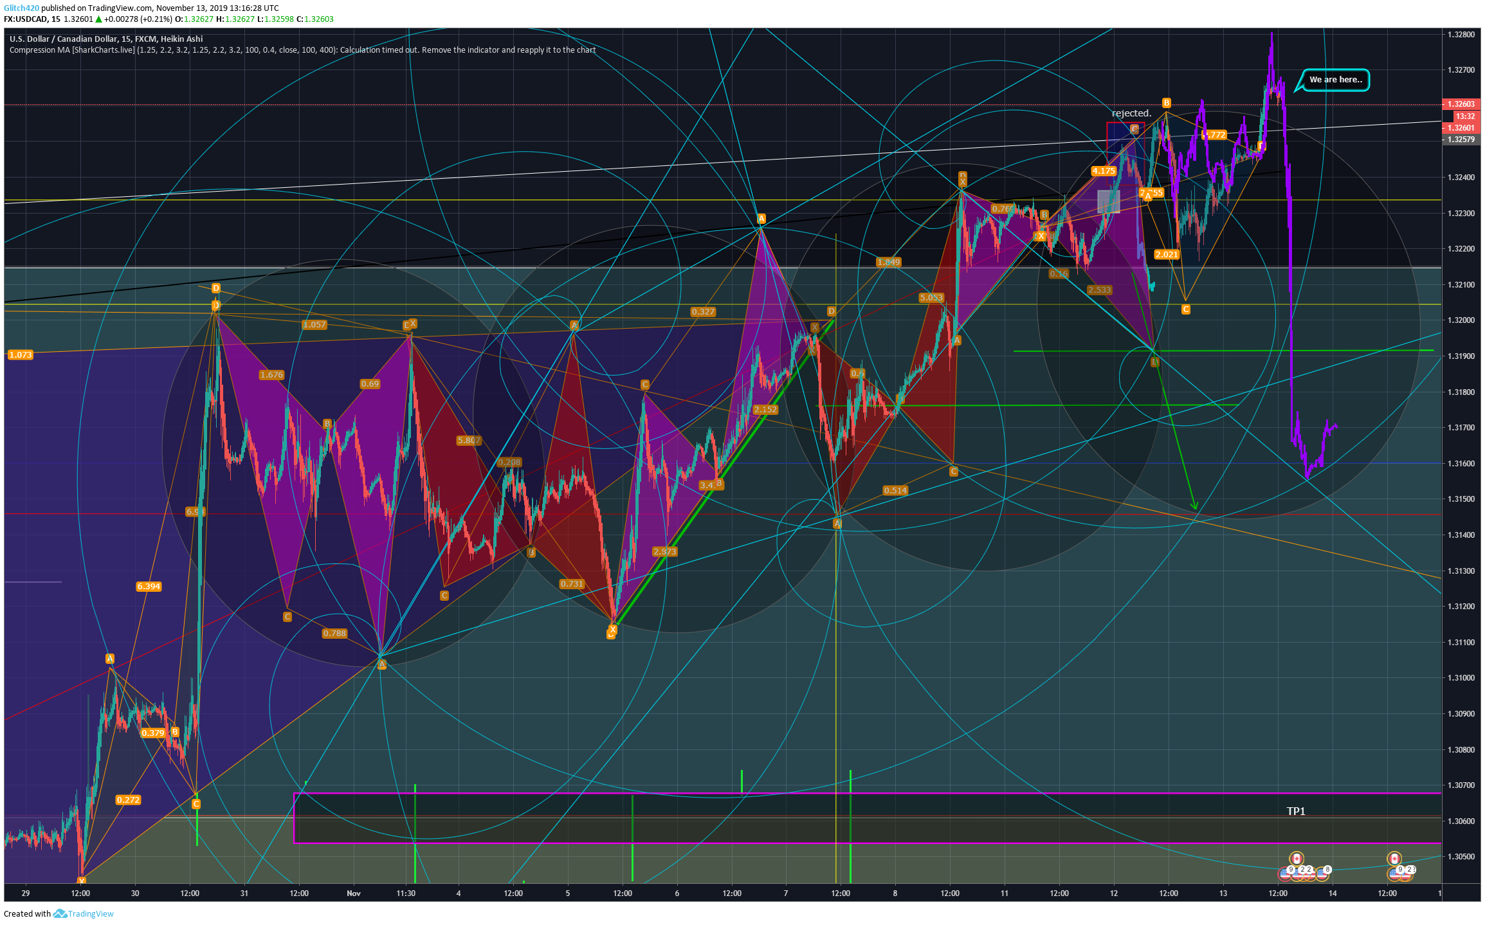Click the 1.30500 price axis value
Screen dimensions: 1485x925
(x=1461, y=856)
